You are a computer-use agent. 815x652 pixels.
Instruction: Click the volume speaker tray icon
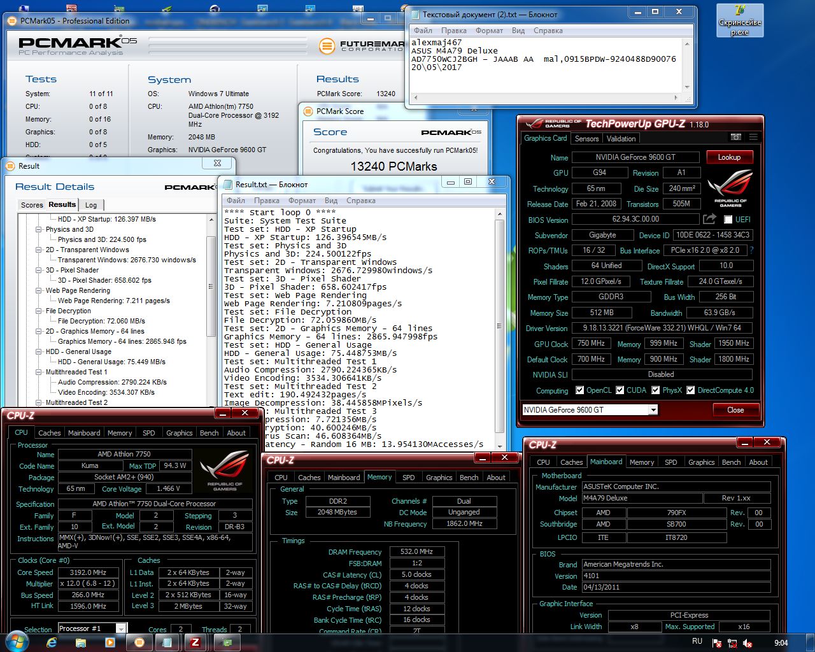coord(748,643)
